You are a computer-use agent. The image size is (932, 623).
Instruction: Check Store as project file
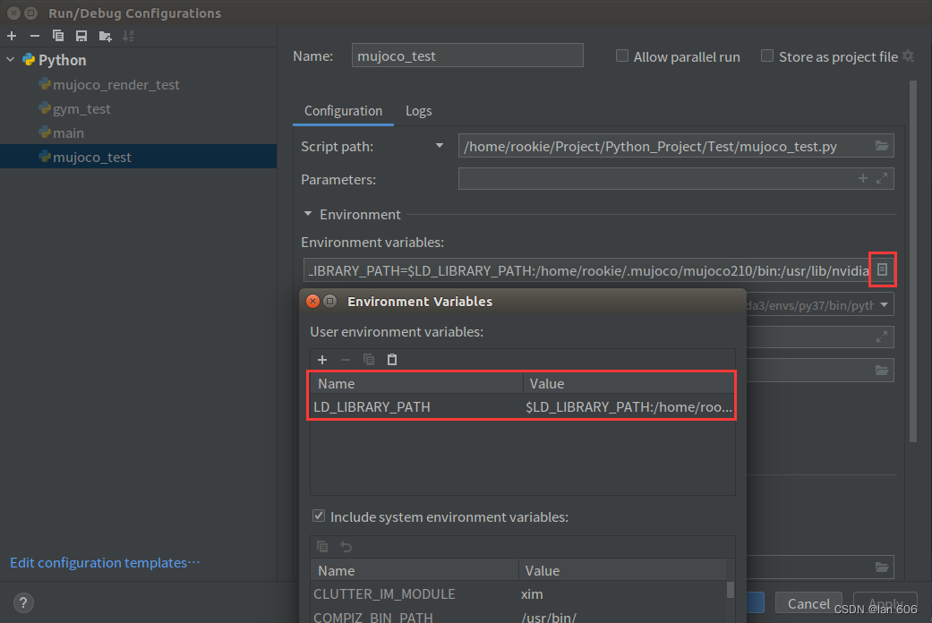(x=767, y=55)
